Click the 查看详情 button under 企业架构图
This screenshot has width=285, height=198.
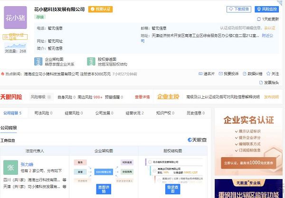coord(104,189)
